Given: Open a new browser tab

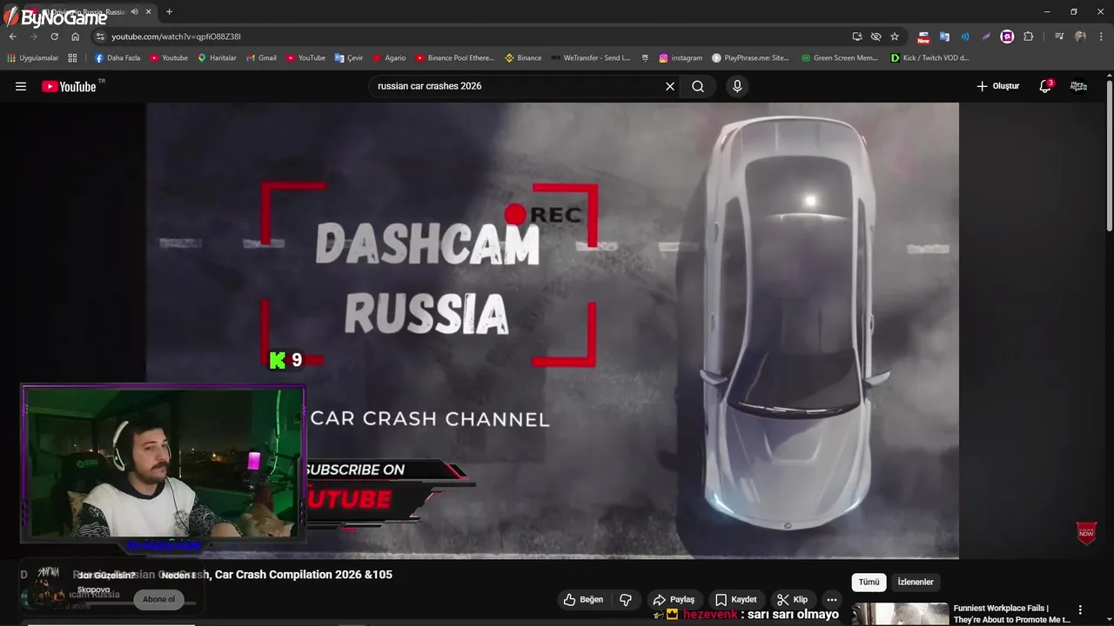Looking at the screenshot, I should tap(169, 12).
